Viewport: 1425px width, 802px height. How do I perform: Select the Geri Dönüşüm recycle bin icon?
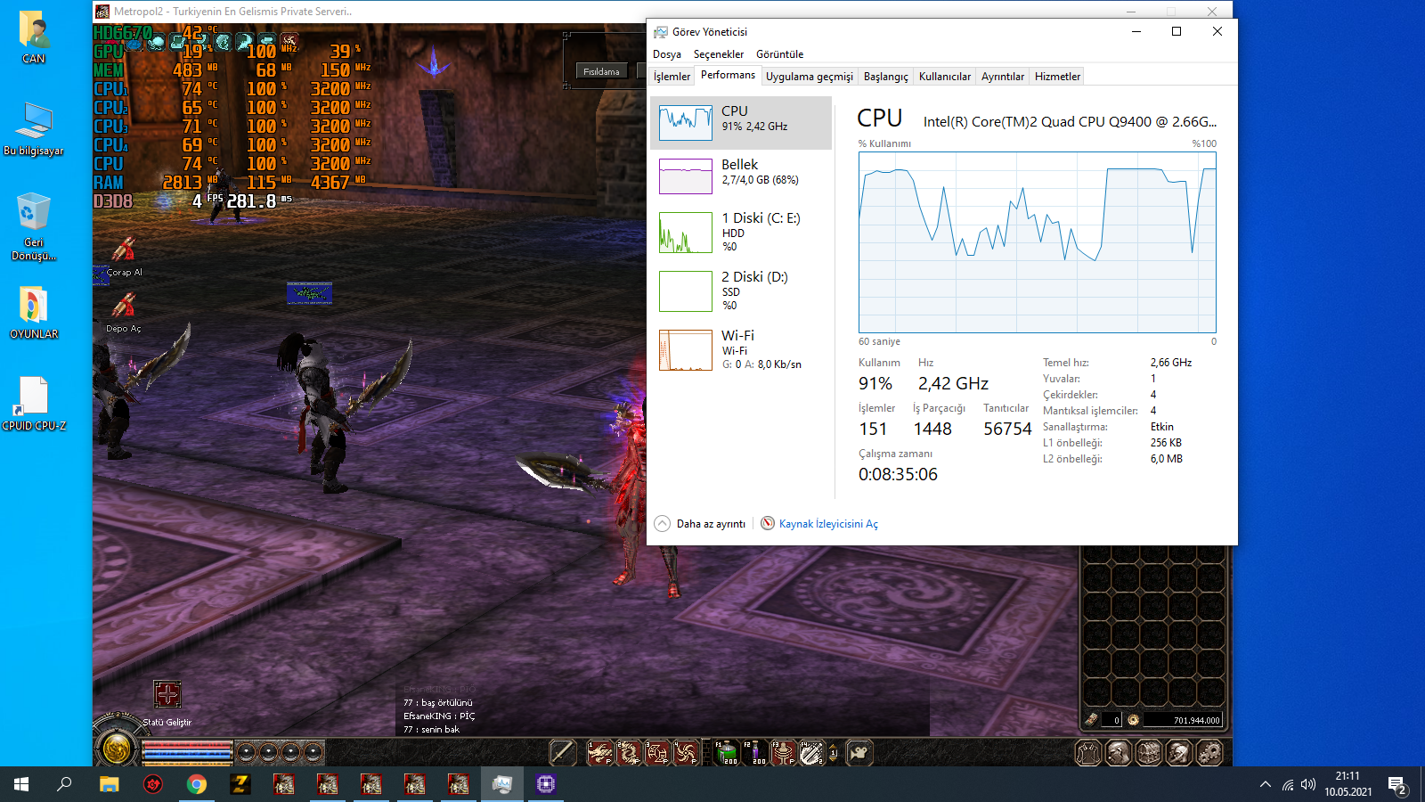[x=34, y=227]
